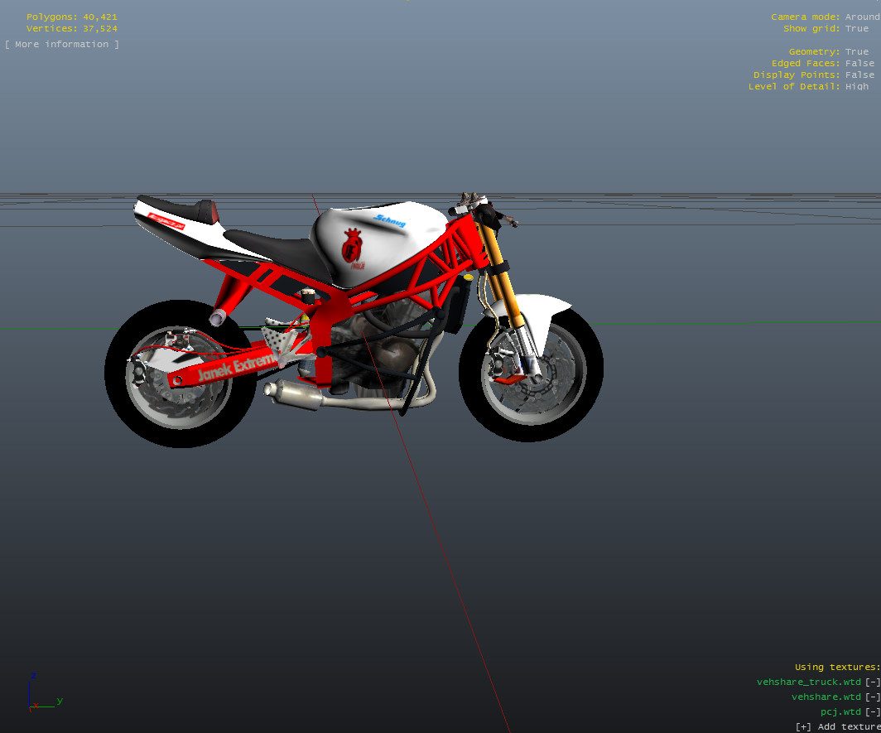Click Add texture button
This screenshot has height=733, width=881.
point(838,727)
